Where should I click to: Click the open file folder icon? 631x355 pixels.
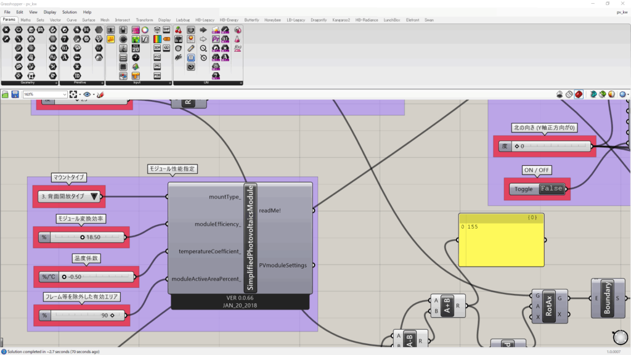pyautogui.click(x=6, y=94)
